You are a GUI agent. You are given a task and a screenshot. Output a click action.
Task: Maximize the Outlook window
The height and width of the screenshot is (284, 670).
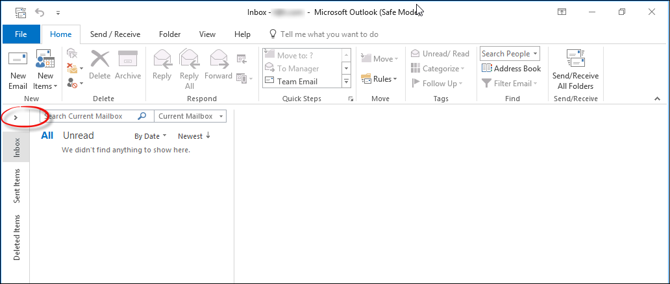click(x=622, y=12)
